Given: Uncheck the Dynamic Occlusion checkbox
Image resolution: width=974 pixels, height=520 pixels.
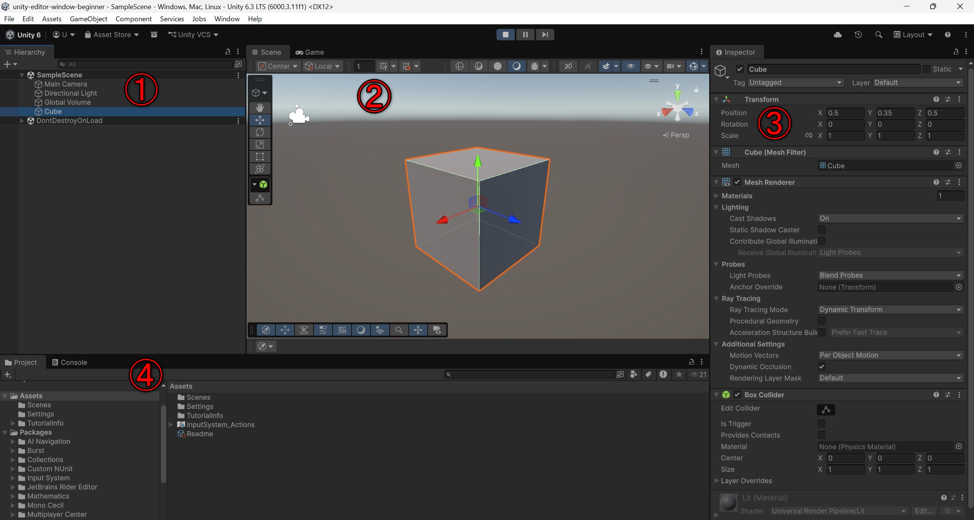Looking at the screenshot, I should [821, 367].
